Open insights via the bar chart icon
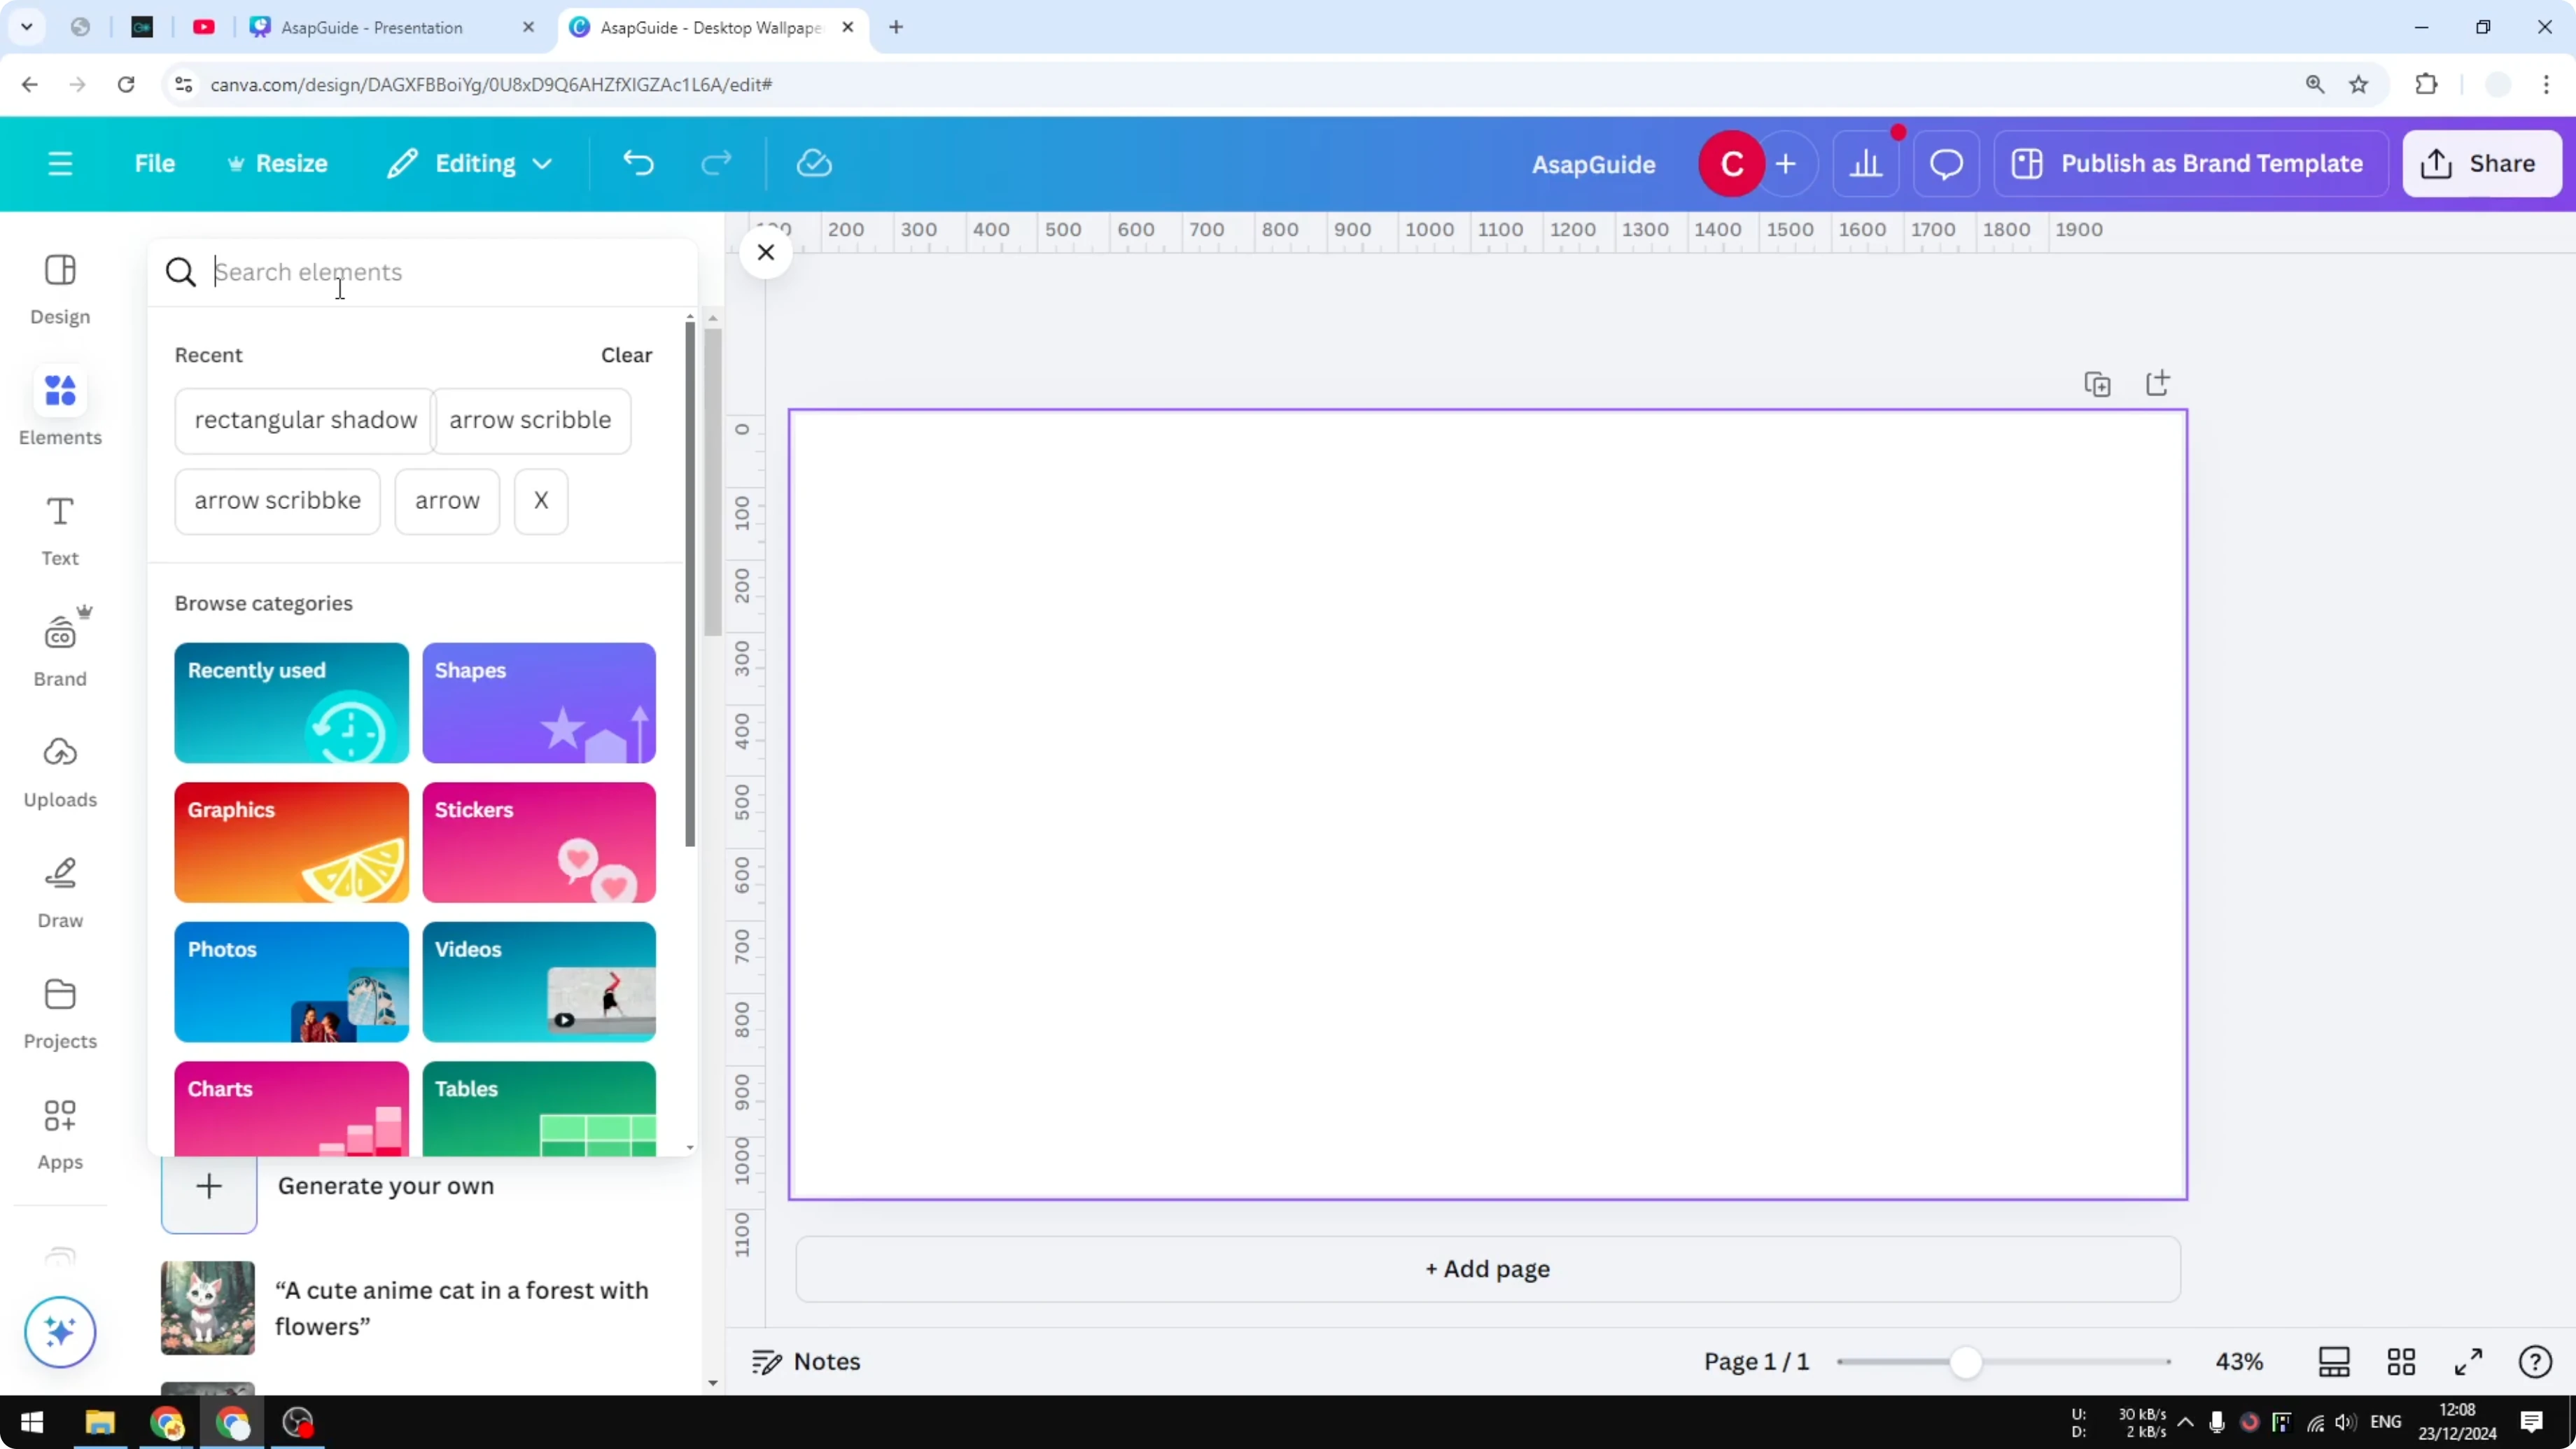Viewport: 2576px width, 1449px height. [x=1866, y=163]
